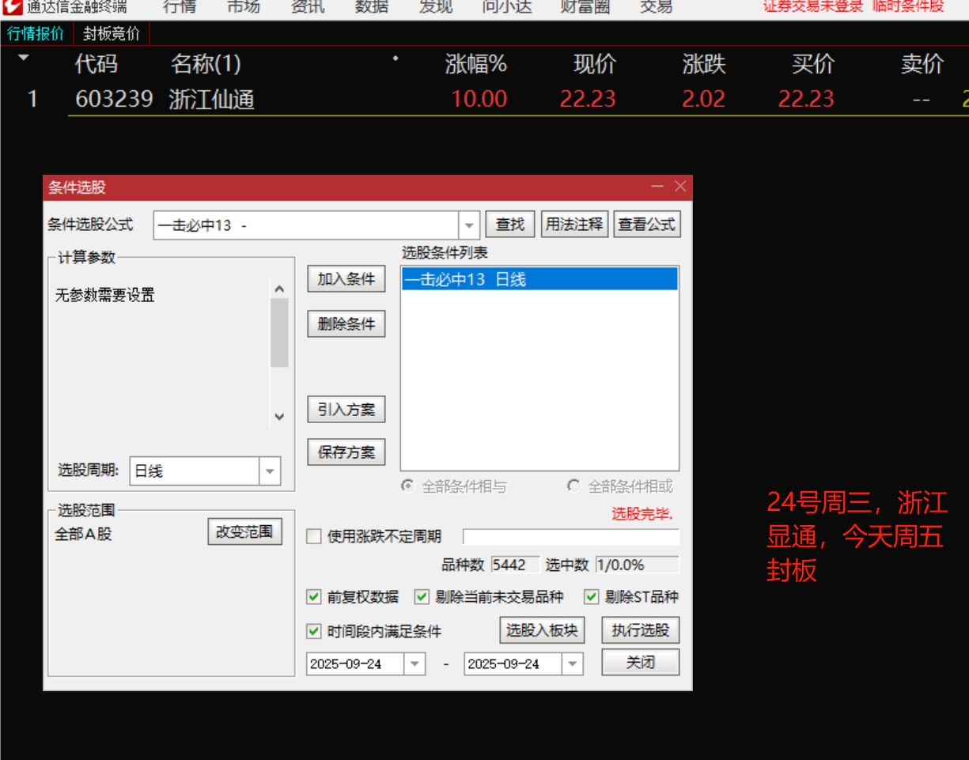Click 证券交易未登录 status text
This screenshot has width=969, height=760.
tap(813, 6)
